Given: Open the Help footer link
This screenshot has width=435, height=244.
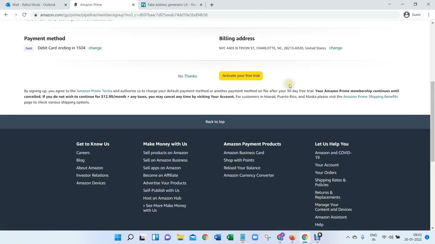Looking at the screenshot, I should (x=319, y=224).
